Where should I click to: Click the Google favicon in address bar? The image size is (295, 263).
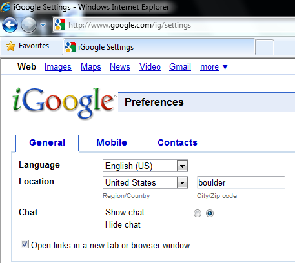60,24
